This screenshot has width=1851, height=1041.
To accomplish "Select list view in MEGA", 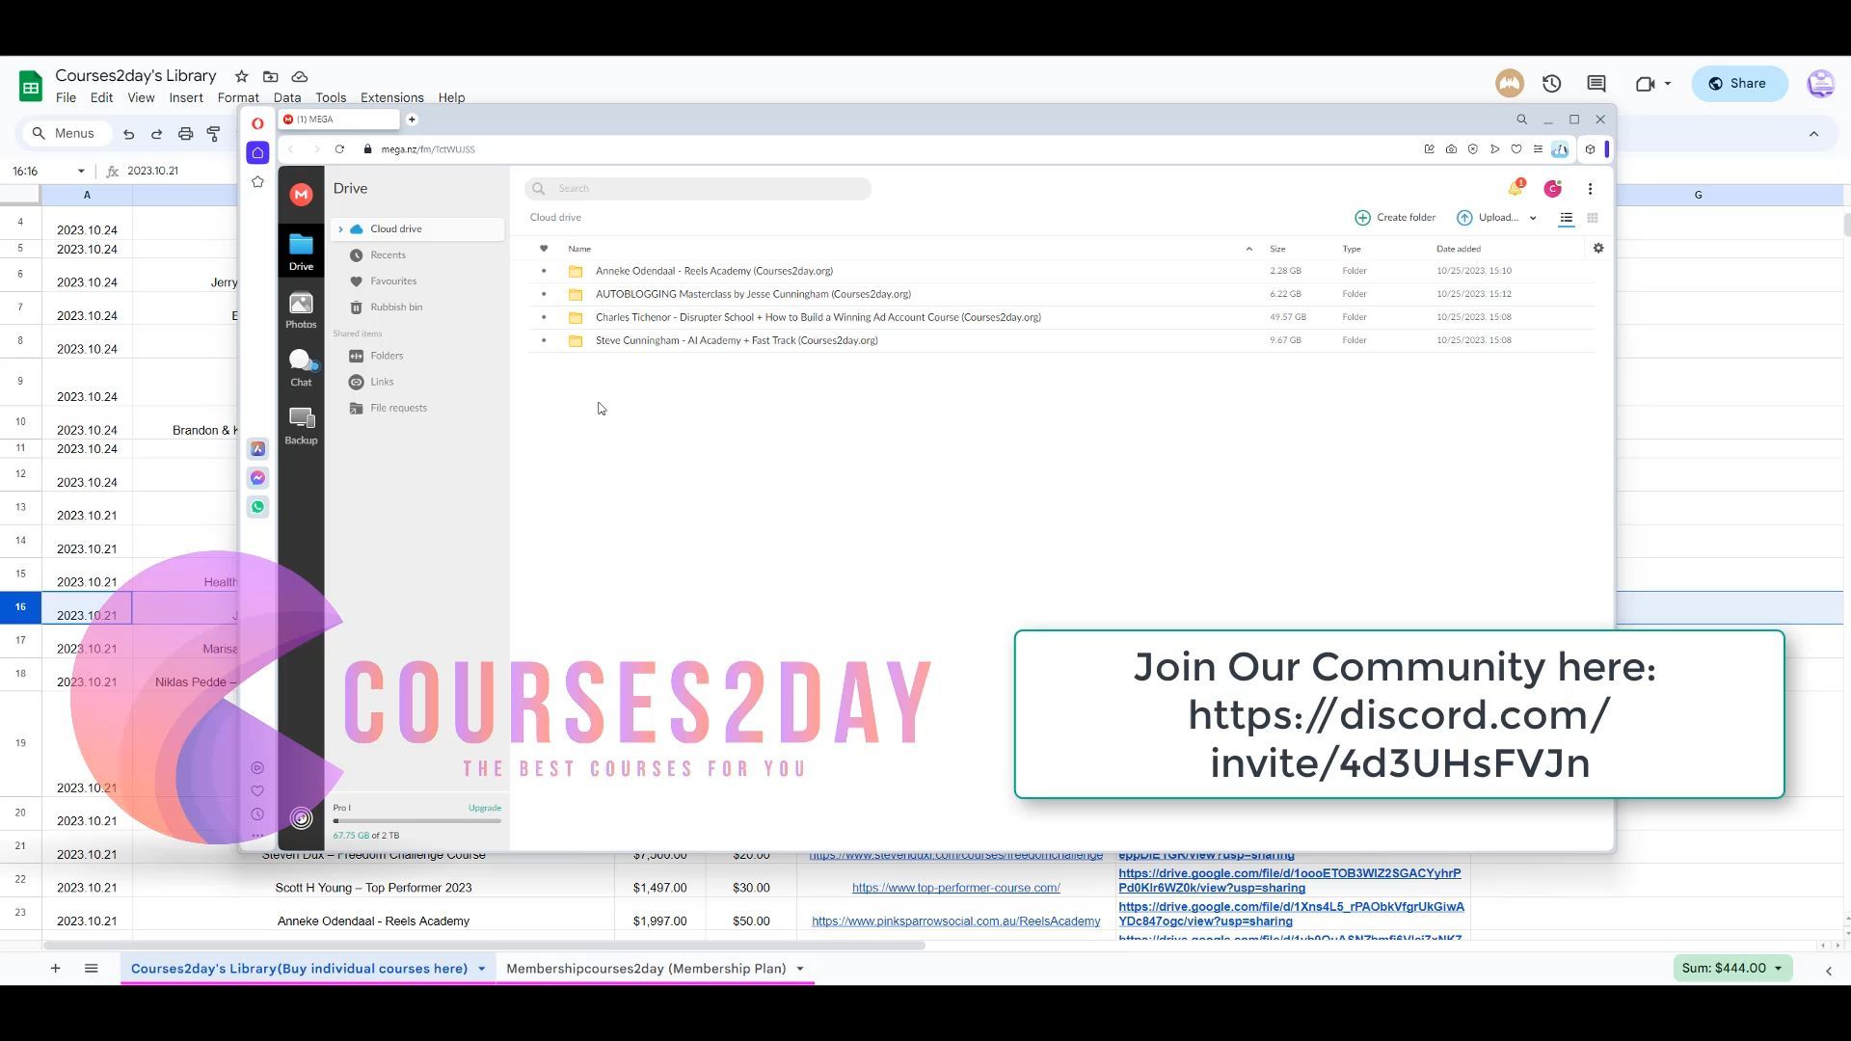I will [x=1567, y=218].
